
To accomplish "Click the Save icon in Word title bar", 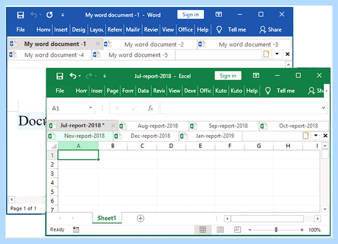I will [x=20, y=15].
